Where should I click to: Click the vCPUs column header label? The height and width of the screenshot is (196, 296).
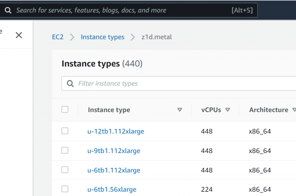211,110
